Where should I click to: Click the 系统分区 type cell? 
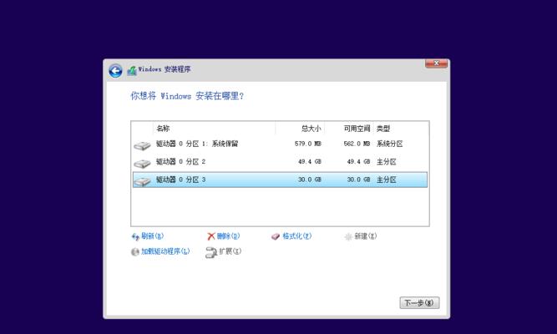(390, 144)
